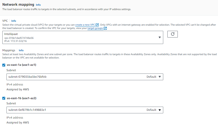Image resolution: width=218 pixels, height=125 pixels.
Task: Click the us-east-1b (use1-az2) label
Action: coord(21,98)
